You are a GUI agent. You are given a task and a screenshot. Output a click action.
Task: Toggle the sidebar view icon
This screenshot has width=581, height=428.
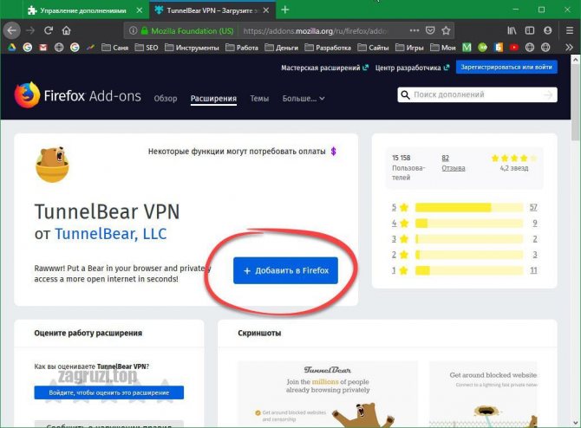coord(530,30)
